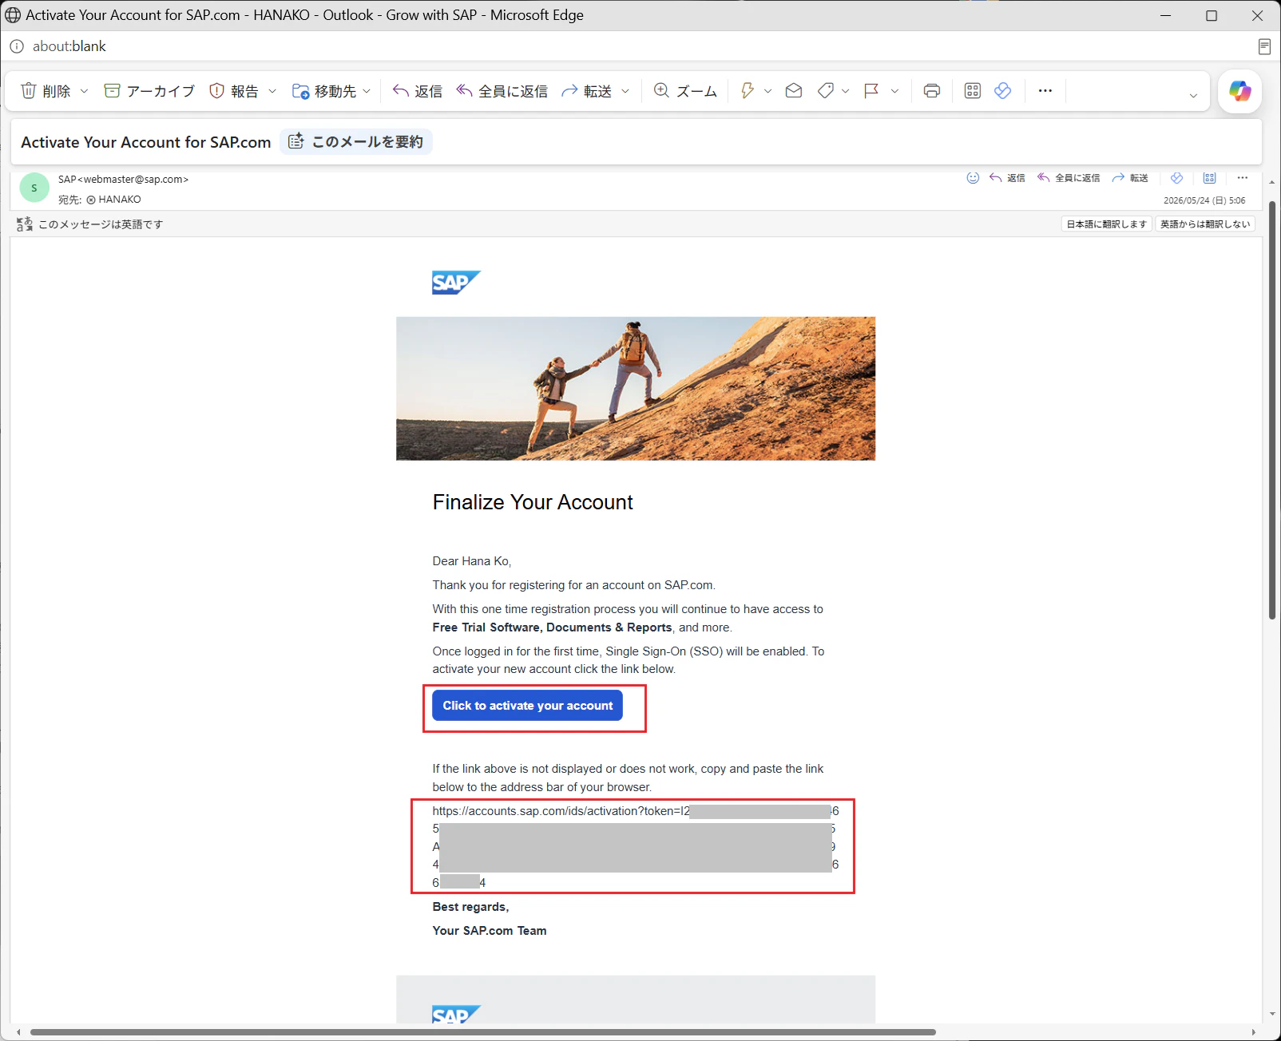The width and height of the screenshot is (1281, 1041).
Task: Click the small Viva icon in message header
Action: pyautogui.click(x=1176, y=178)
